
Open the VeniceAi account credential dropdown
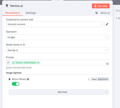(55, 24)
